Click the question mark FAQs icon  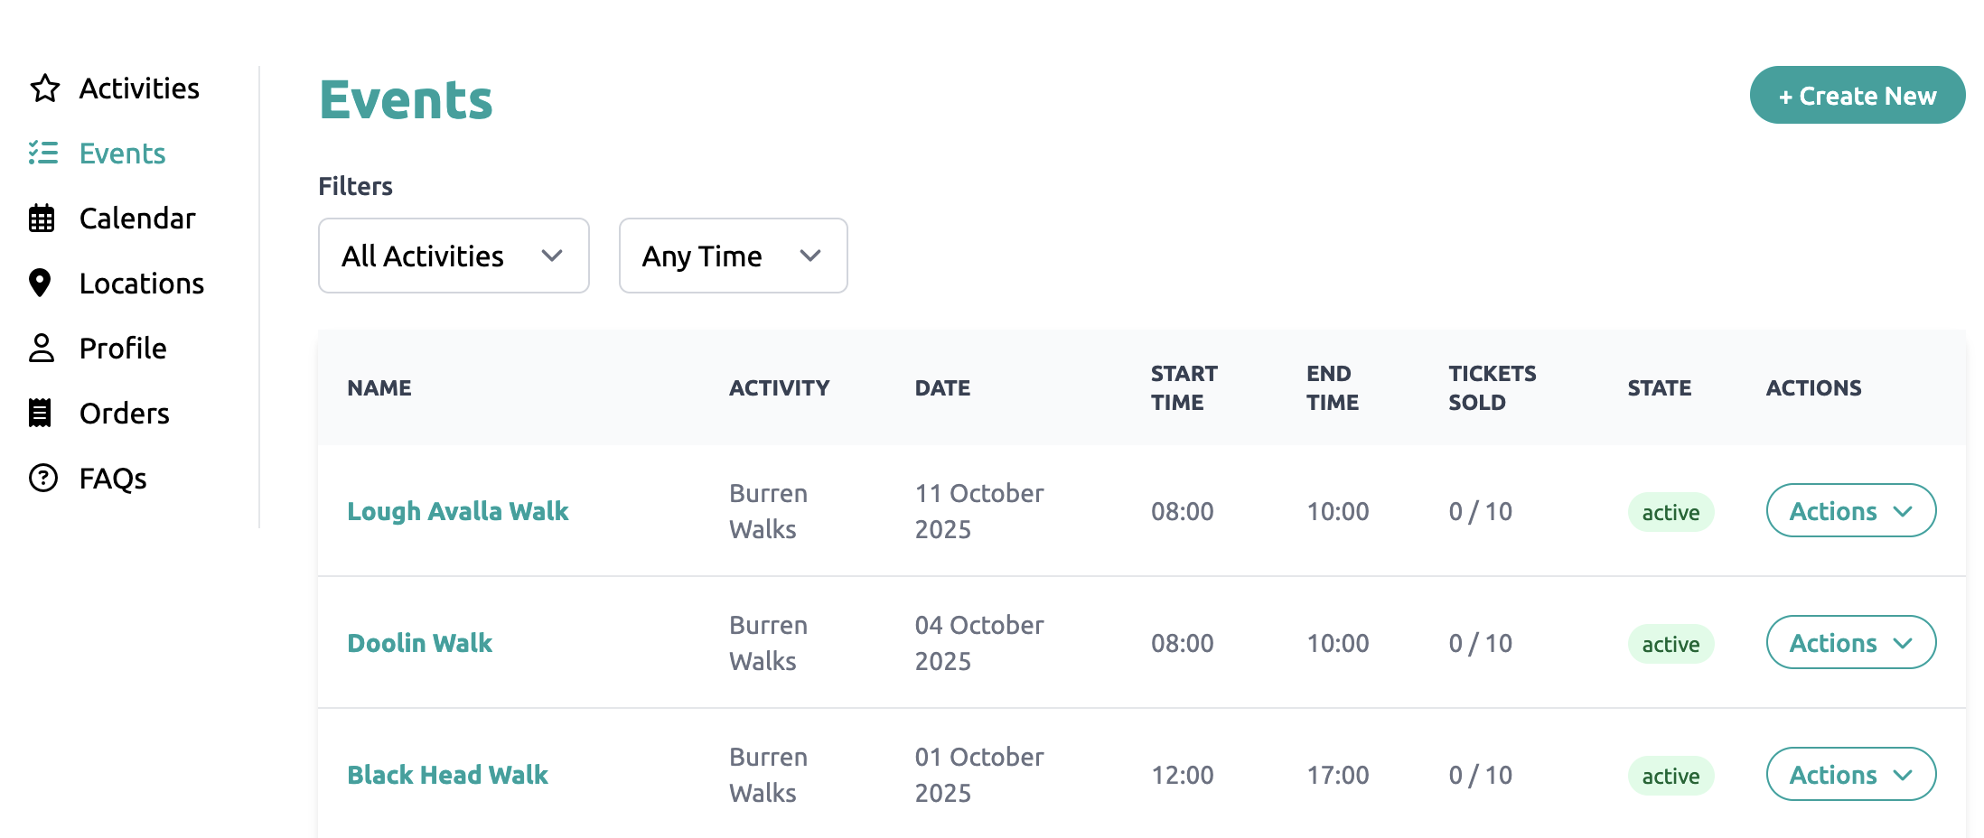point(42,478)
